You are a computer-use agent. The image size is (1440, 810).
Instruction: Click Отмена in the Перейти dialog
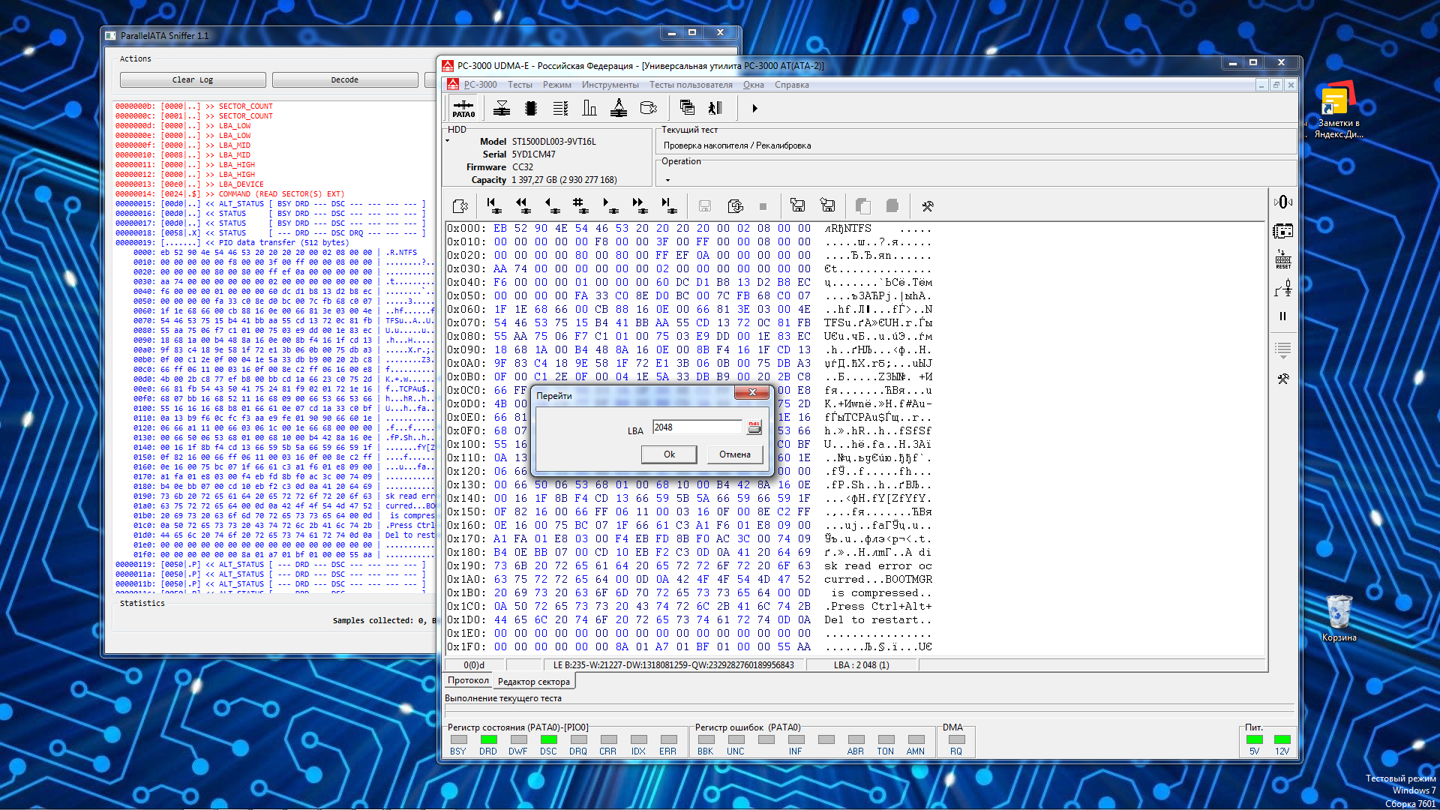click(734, 454)
